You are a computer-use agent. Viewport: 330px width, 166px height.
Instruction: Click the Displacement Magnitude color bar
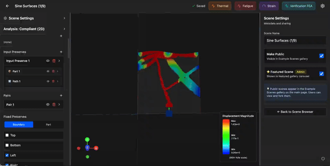(226, 137)
